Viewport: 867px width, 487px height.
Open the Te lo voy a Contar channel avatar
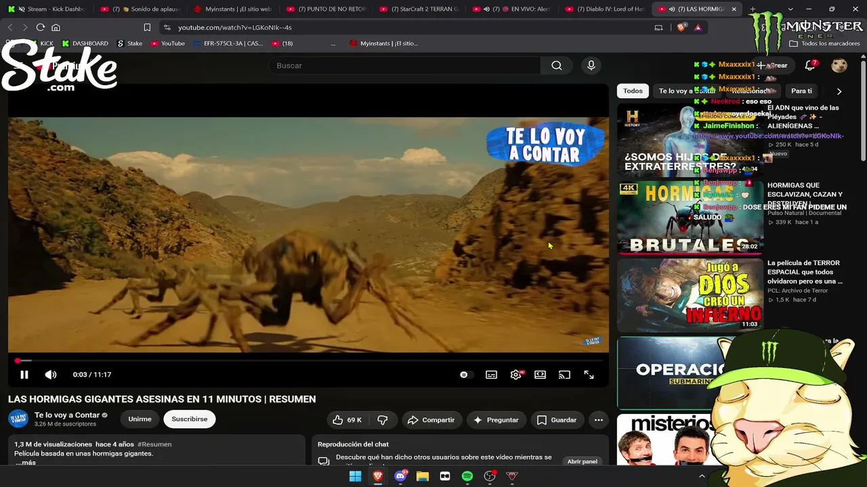coord(18,419)
